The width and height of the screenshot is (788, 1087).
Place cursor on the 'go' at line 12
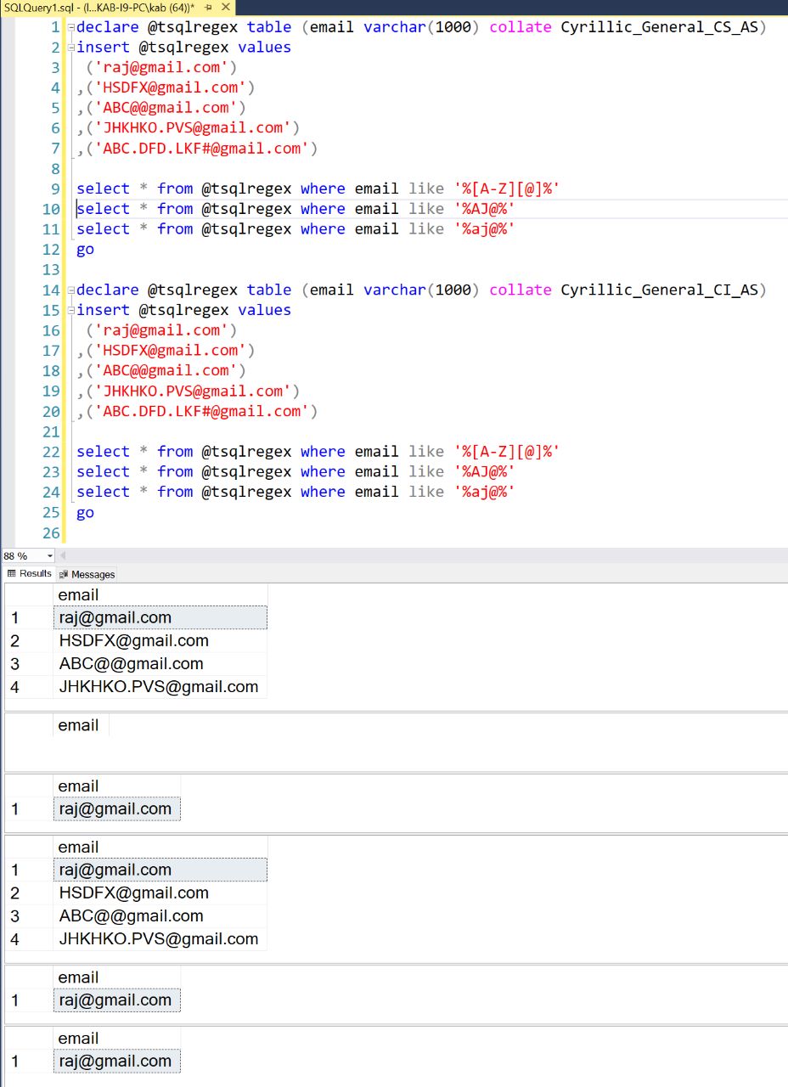click(x=85, y=250)
